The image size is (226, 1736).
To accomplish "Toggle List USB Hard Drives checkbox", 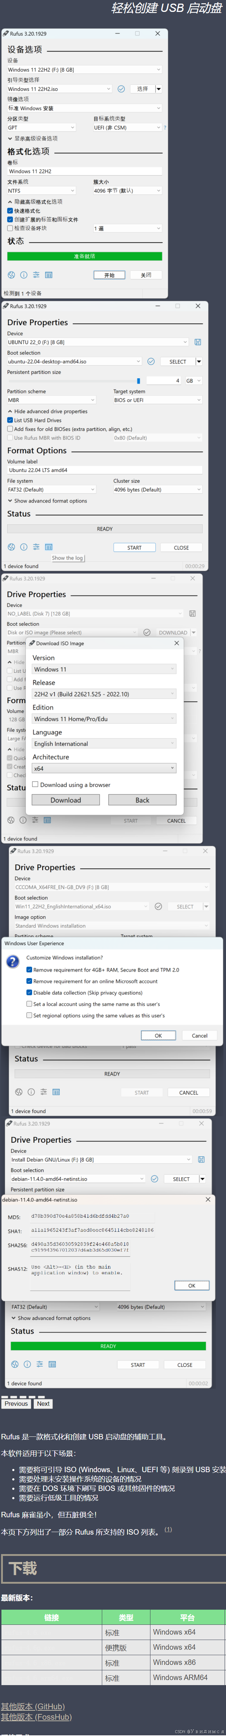I will pos(10,420).
